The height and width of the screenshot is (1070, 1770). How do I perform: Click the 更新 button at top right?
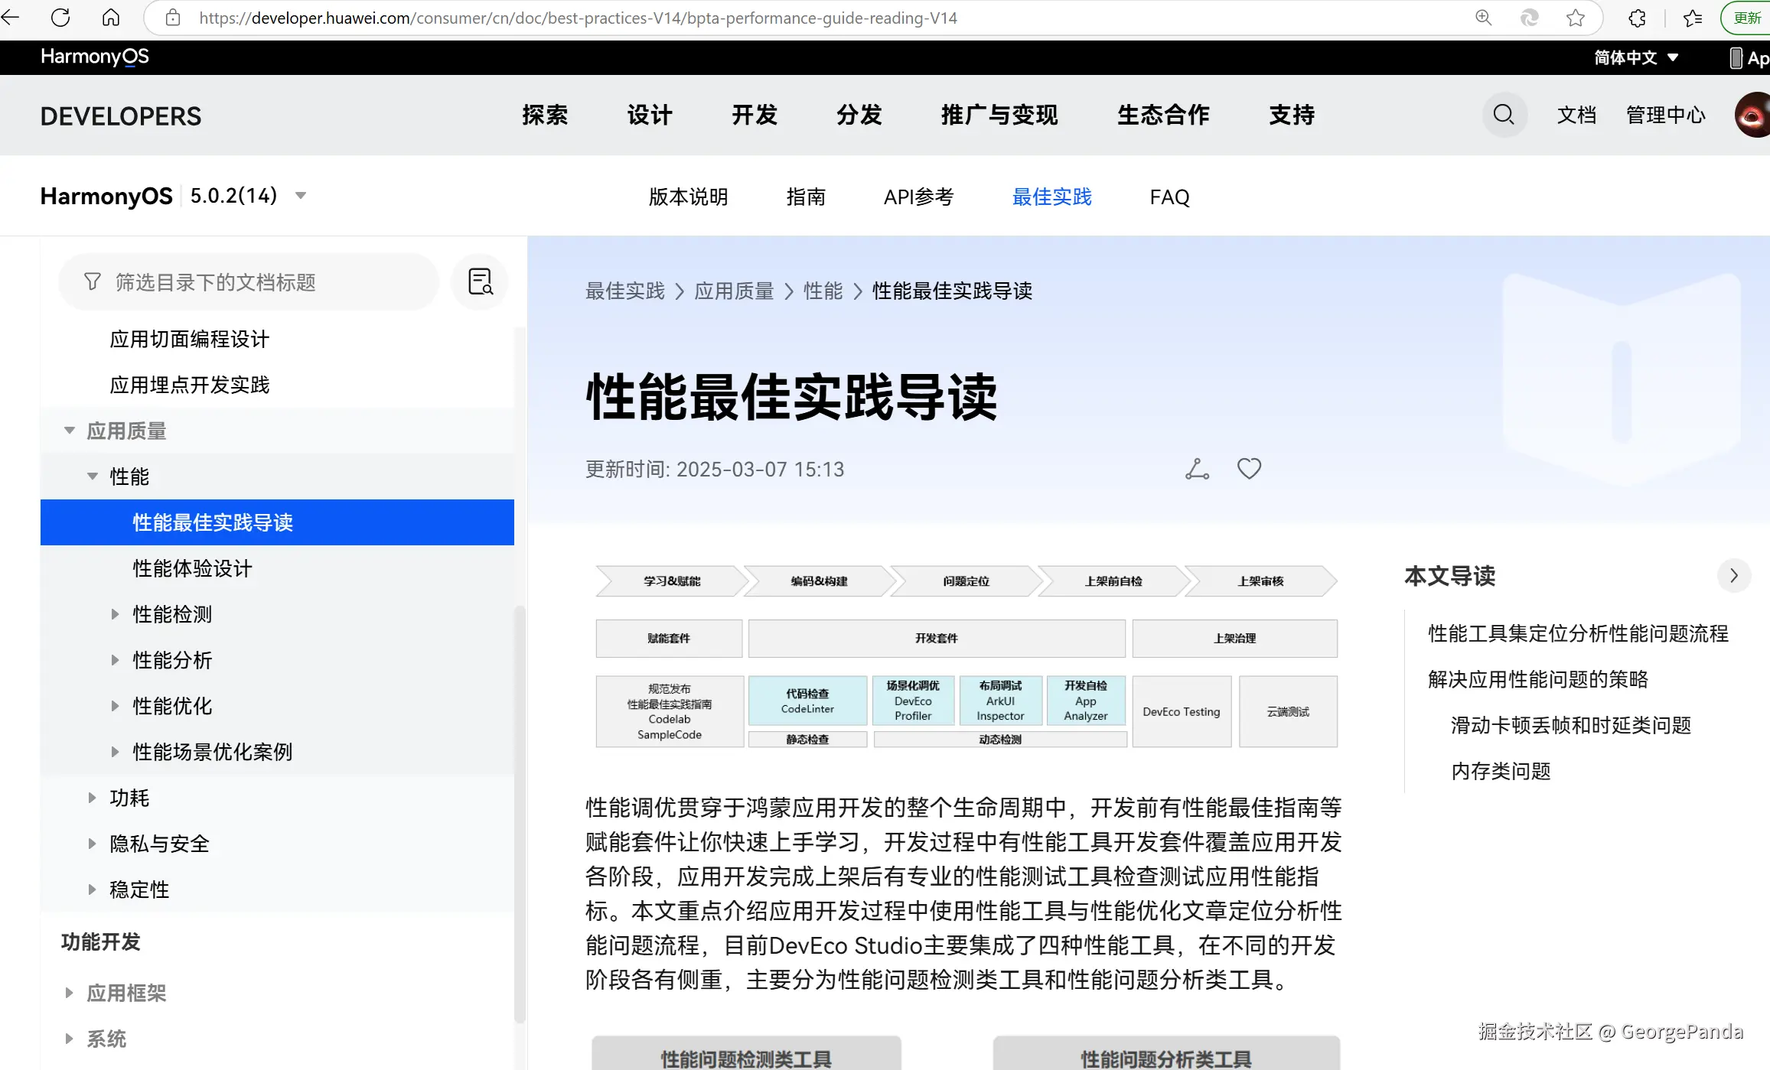click(1747, 17)
